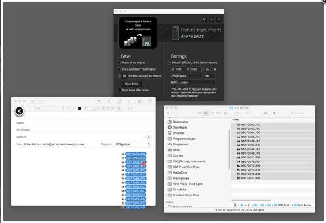Click the tags icon in the Finder toolbar

click(x=247, y=113)
